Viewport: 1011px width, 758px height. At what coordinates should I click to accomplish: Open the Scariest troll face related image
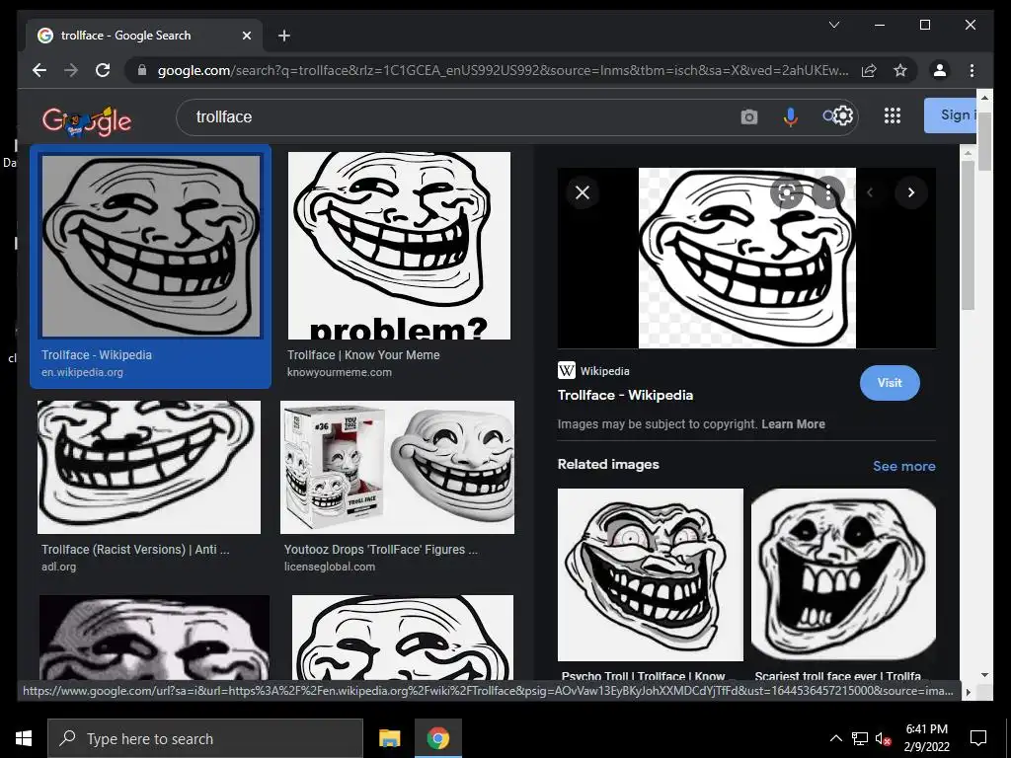(843, 574)
